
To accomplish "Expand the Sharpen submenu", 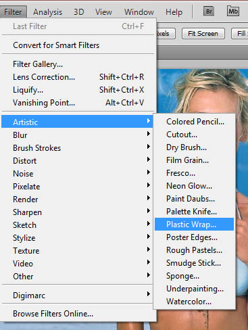I will point(78,212).
